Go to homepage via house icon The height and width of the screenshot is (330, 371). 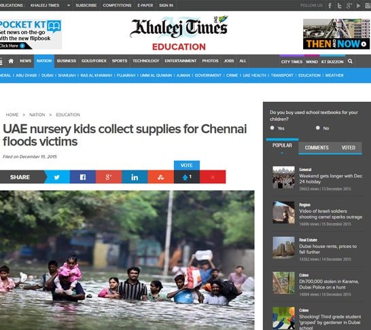click(x=11, y=61)
